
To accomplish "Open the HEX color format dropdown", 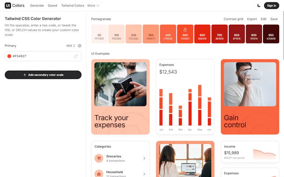I will 71,46.
